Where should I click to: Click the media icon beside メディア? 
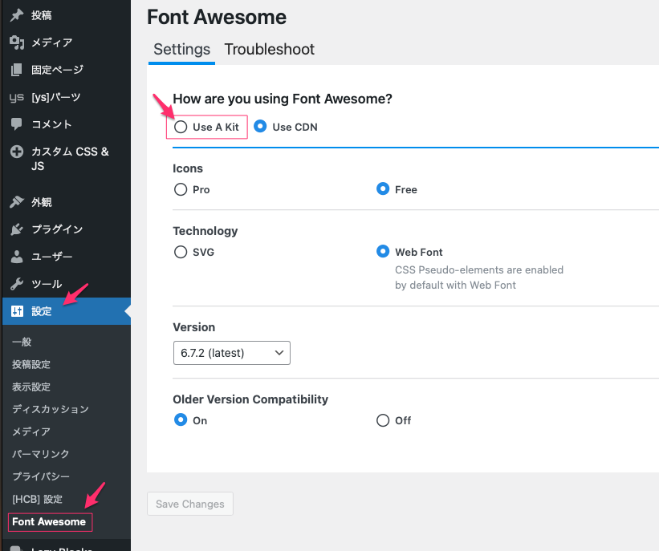[x=16, y=43]
